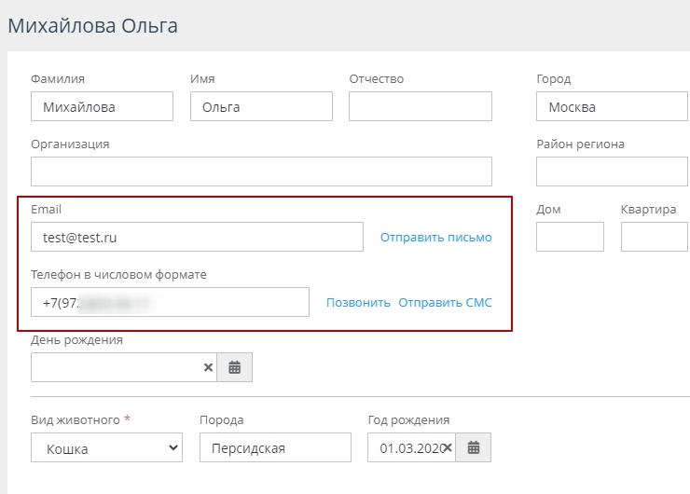
Task: Click the 'Отправить СМС' link
Action: [x=445, y=303]
